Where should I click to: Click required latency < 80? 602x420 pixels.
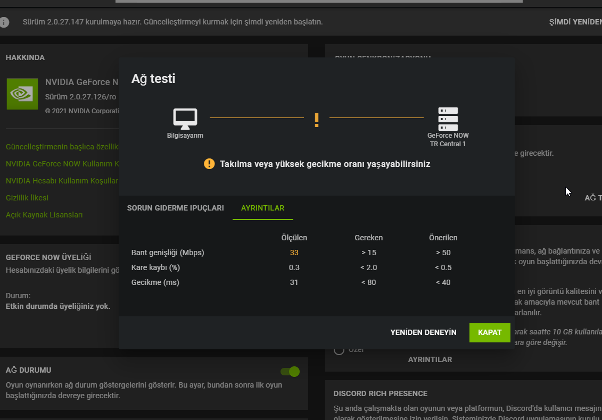pyautogui.click(x=368, y=282)
